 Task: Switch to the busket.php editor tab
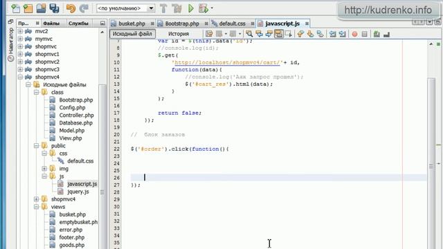click(x=132, y=24)
